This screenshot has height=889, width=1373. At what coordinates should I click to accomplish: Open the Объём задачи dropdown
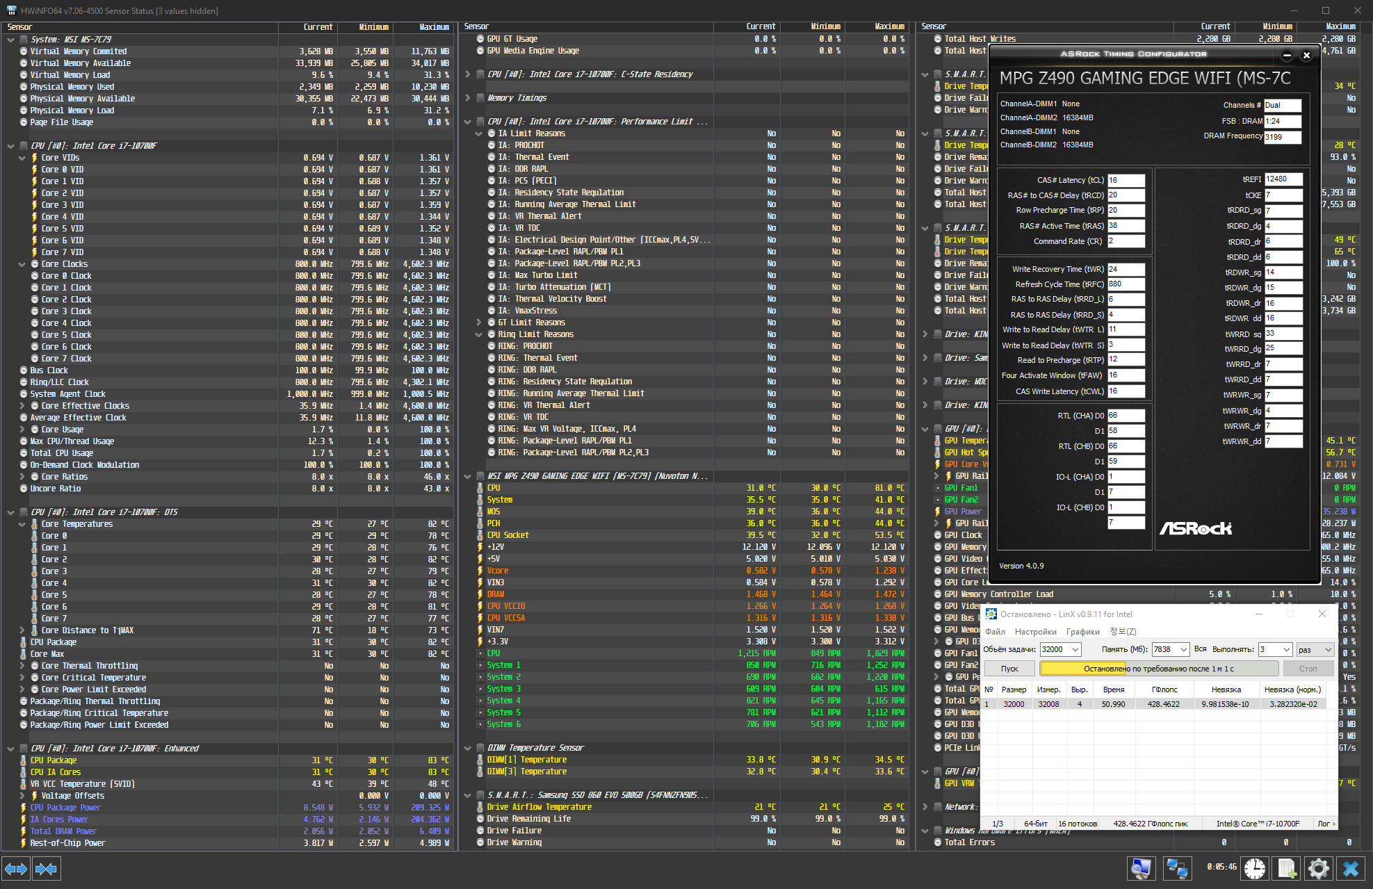1075,649
